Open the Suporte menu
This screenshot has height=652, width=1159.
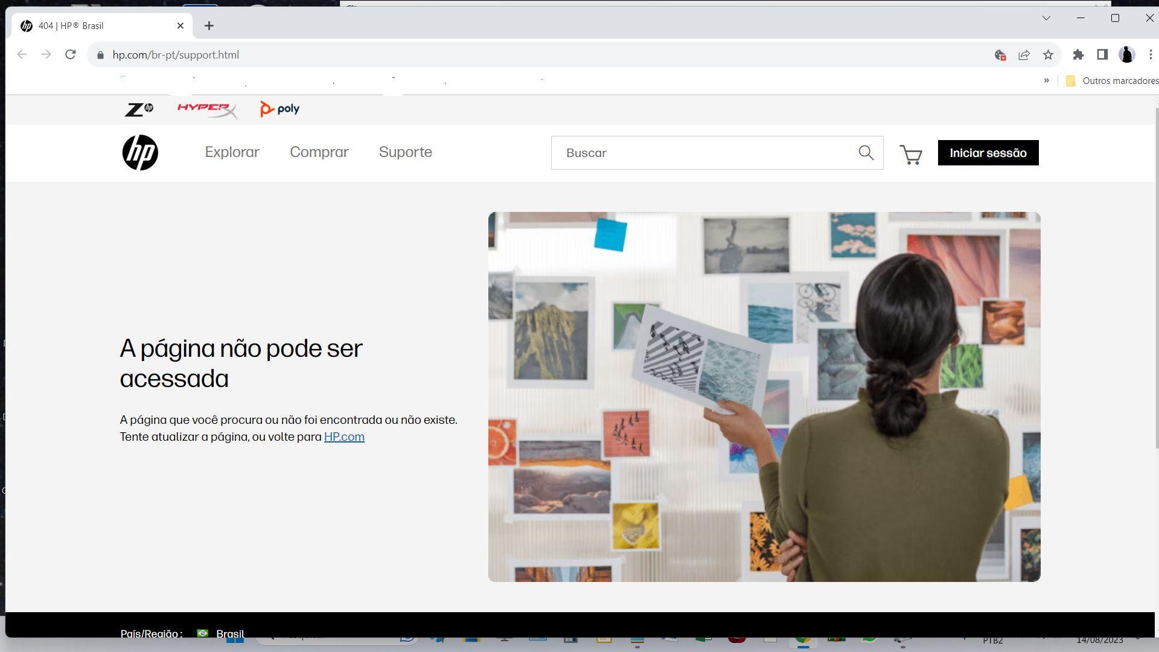coord(405,152)
